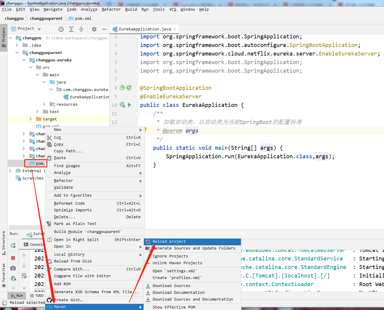Open the File menu
The image size is (384, 310).
(x=6, y=9)
